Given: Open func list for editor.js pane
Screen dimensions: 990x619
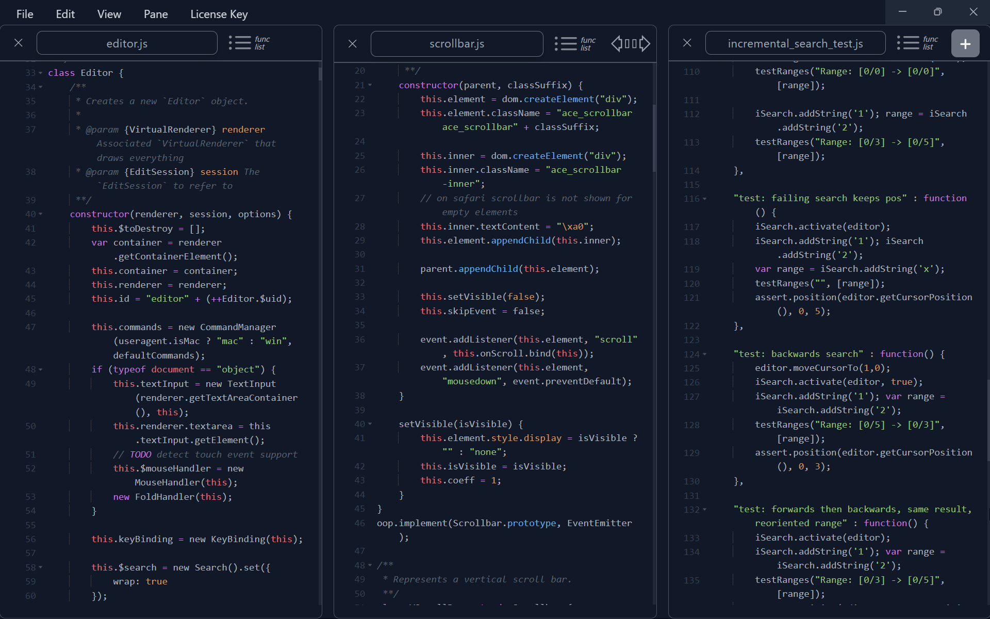Looking at the screenshot, I should [250, 43].
